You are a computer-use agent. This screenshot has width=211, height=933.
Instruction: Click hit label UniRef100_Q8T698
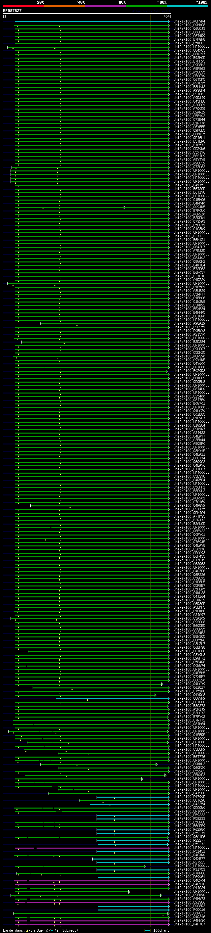189,800
